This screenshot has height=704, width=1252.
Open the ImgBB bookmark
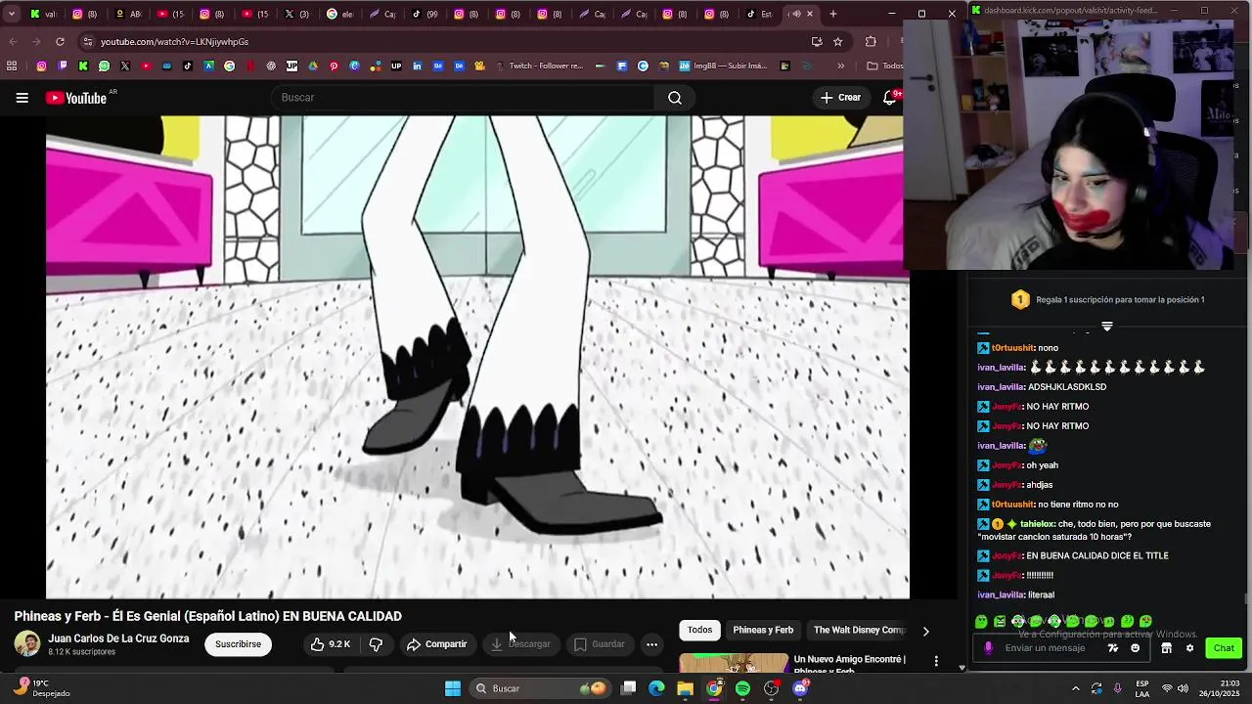point(721,66)
